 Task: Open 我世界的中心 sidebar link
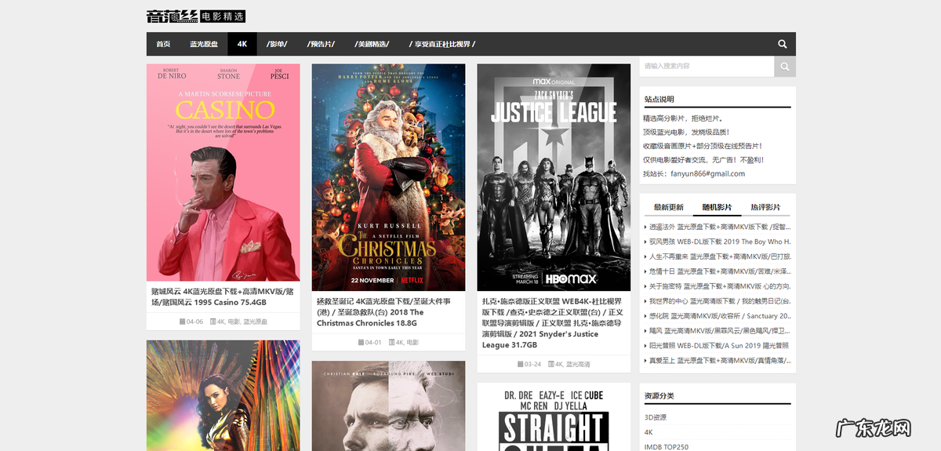pos(719,301)
